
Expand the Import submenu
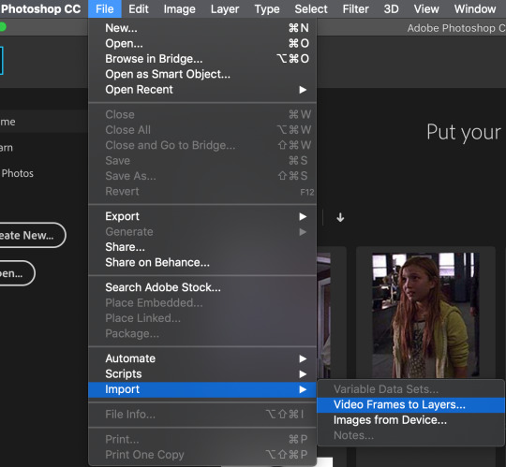click(202, 389)
